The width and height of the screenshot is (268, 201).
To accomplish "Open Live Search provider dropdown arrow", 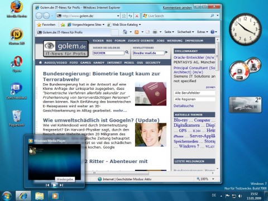I will pos(218,16).
